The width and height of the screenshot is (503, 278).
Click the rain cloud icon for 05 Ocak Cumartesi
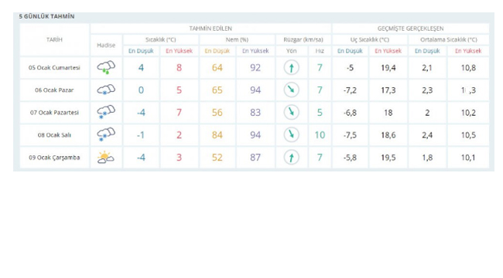pyautogui.click(x=106, y=68)
